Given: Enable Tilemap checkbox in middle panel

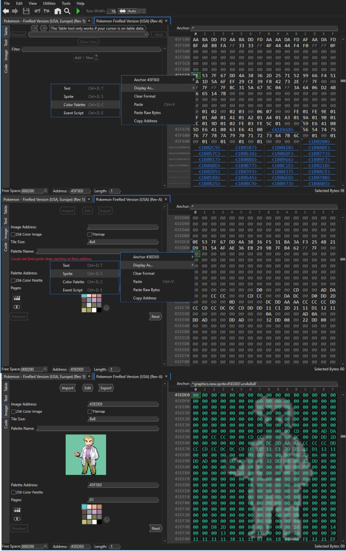Looking at the screenshot, I should pyautogui.click(x=90, y=234).
